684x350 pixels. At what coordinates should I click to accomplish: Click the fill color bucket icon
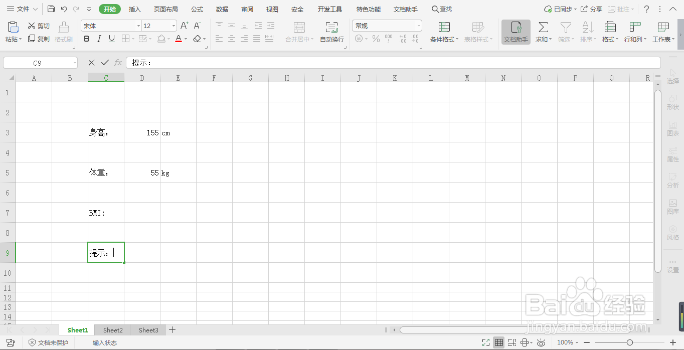[160, 39]
